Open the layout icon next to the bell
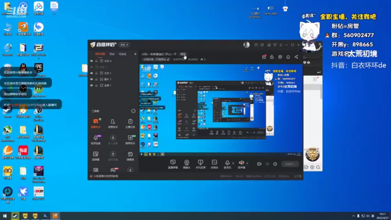 click(280, 57)
